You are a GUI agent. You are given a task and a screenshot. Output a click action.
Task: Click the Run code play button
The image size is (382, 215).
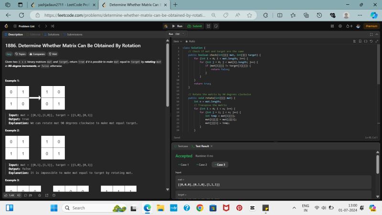tap(177, 26)
